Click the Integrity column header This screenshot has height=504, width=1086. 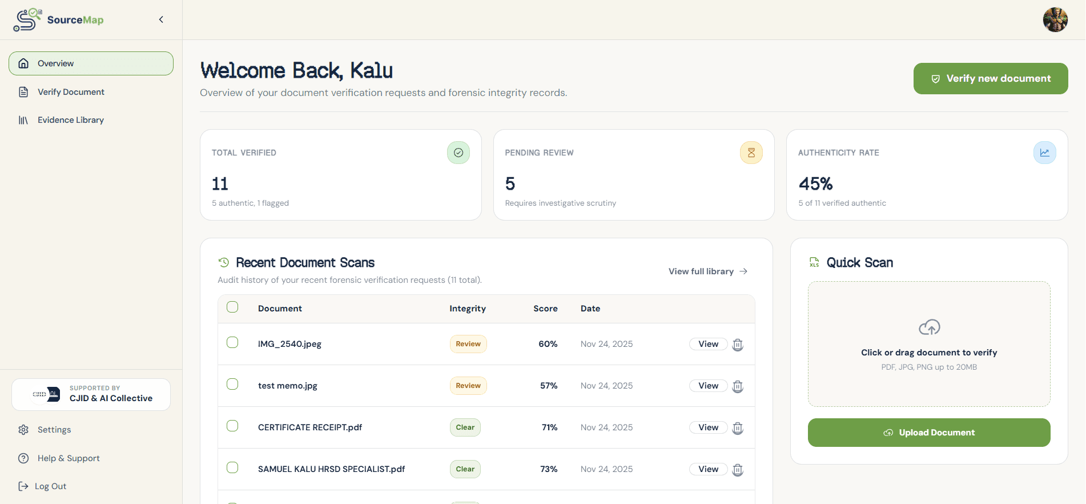coord(468,309)
